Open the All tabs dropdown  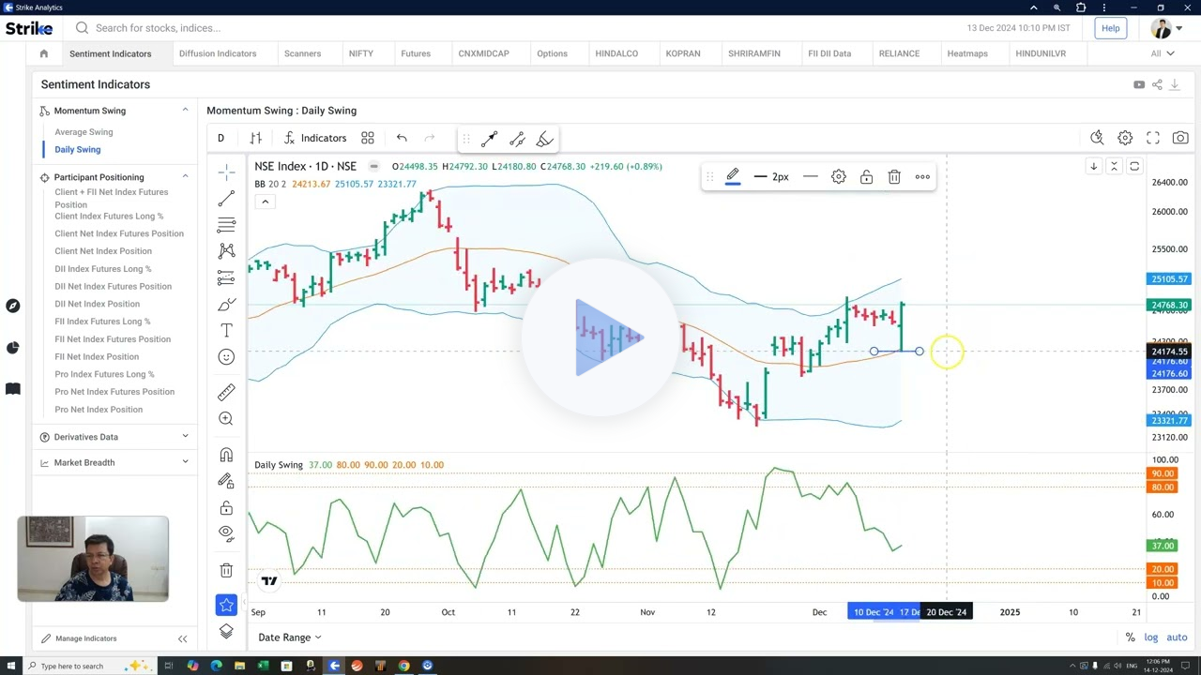coord(1162,53)
